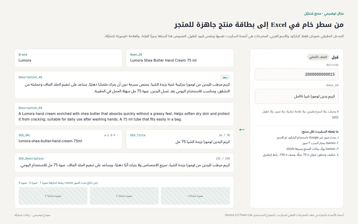This screenshot has width=358, height=224.
Task: Click step 3 about Gemini generating JSON data
Action: pos(312,149)
